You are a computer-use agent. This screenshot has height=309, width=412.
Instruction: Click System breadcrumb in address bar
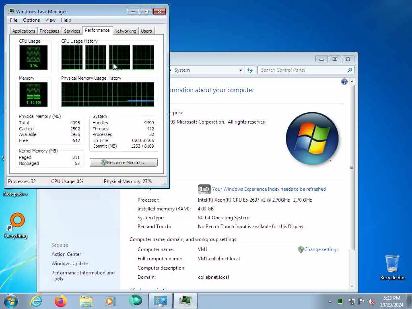coord(182,70)
